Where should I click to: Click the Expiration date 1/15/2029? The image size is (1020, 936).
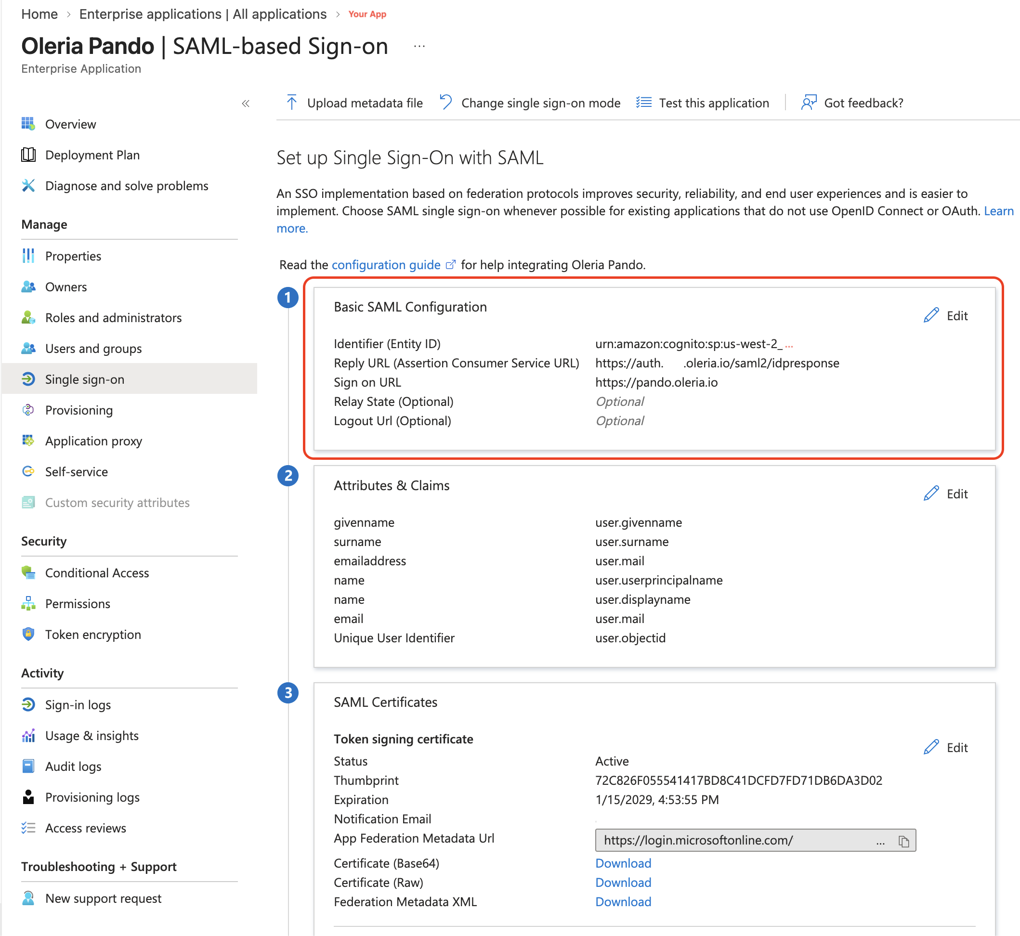click(x=657, y=800)
